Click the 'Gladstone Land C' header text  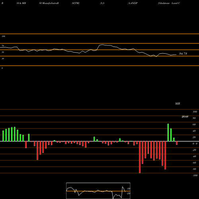[x=169, y=3]
